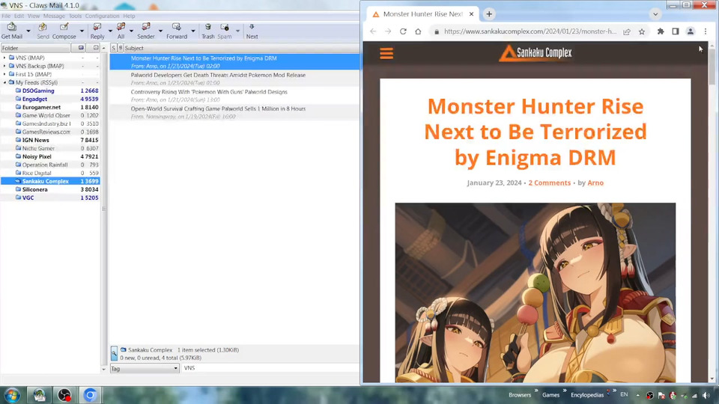Reload the browser page
This screenshot has width=719, height=404.
coord(403,31)
